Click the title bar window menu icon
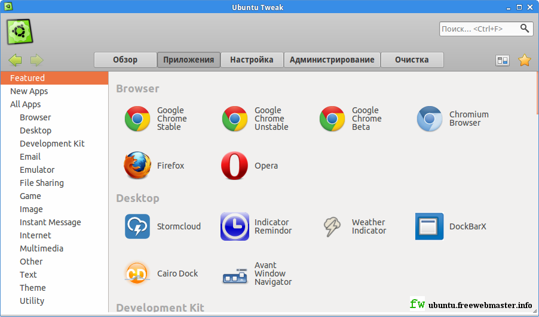The image size is (539, 317). point(8,6)
